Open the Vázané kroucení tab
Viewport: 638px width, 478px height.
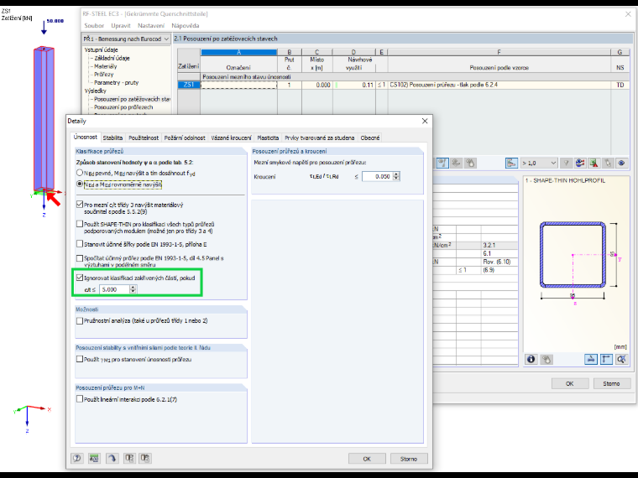coord(231,138)
